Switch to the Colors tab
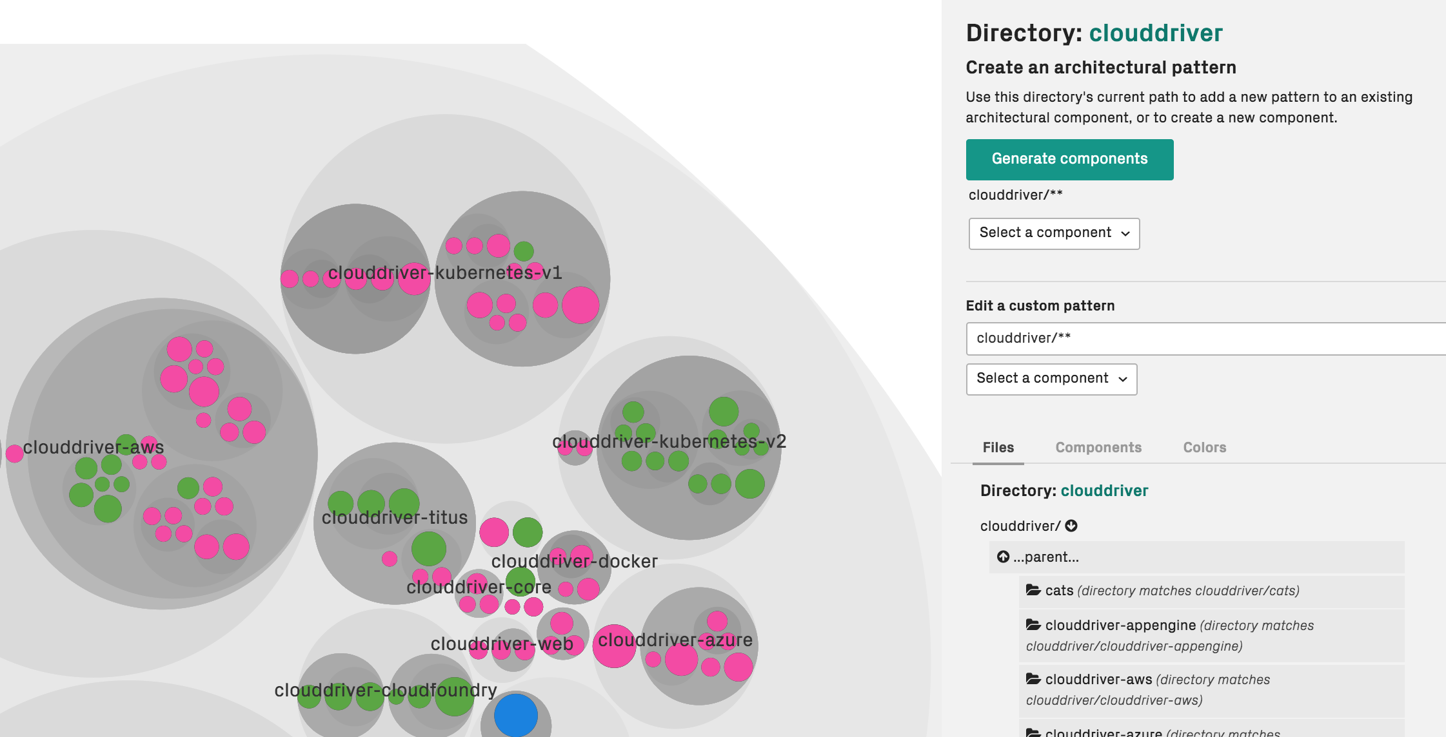This screenshot has height=737, width=1446. coord(1204,447)
